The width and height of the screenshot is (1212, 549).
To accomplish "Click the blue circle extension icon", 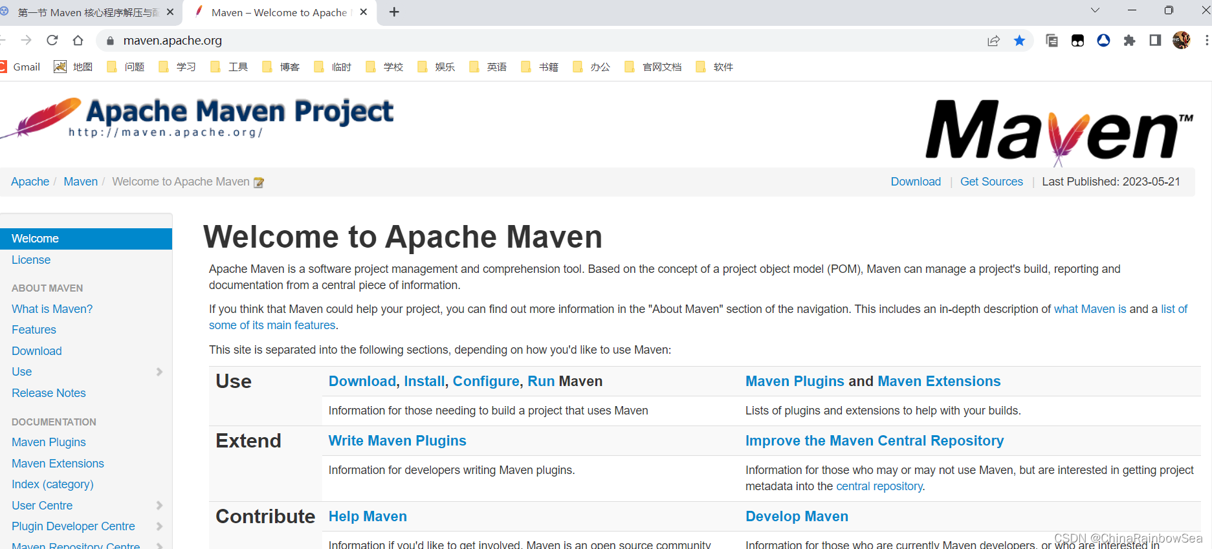I will coord(1103,40).
